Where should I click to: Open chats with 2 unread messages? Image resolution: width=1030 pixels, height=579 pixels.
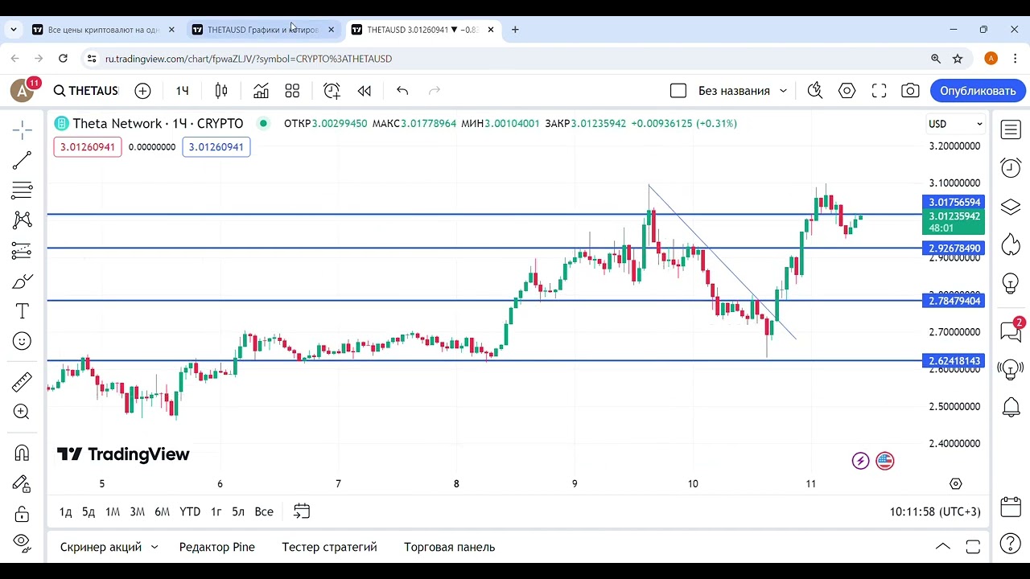tap(1011, 330)
